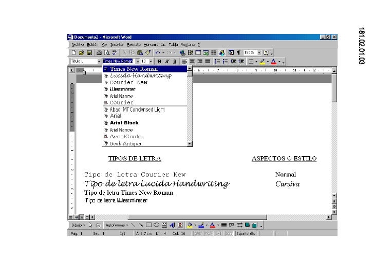
Task: Open the borders dropdown arrow
Action: point(256,62)
